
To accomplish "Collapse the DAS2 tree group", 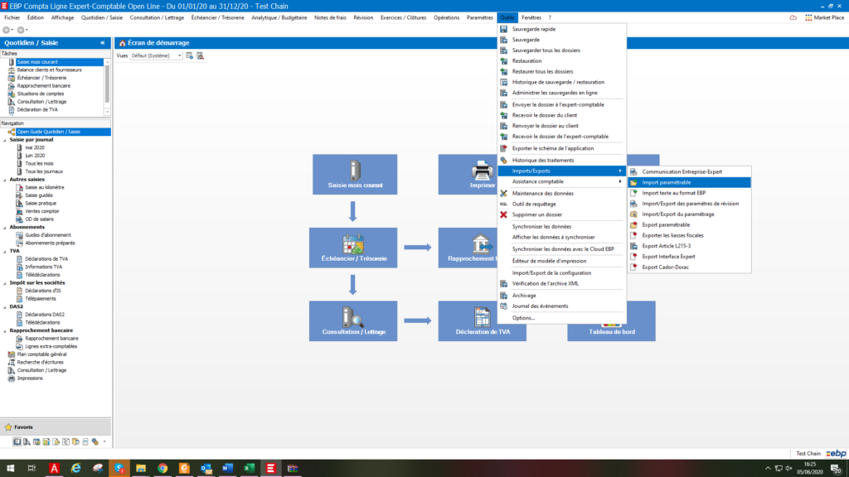I will [5, 307].
